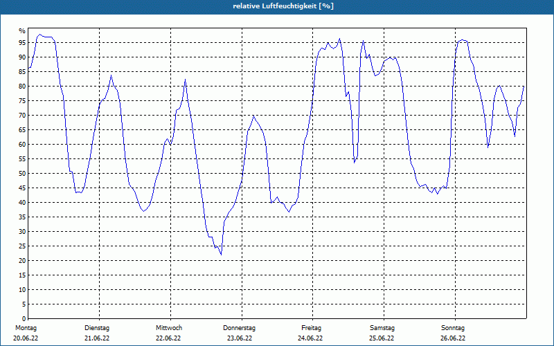Click the y-axis value '80'
Viewport: 554px width, 346px height.
(22, 86)
